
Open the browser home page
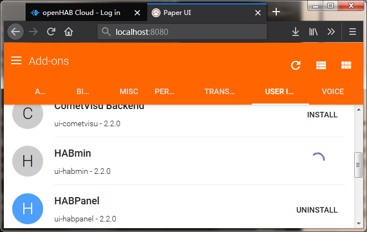tap(69, 32)
